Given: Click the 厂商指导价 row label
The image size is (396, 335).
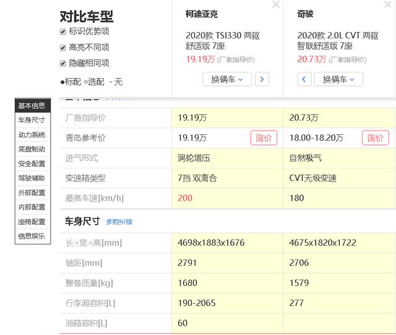Looking at the screenshot, I should pyautogui.click(x=85, y=118).
